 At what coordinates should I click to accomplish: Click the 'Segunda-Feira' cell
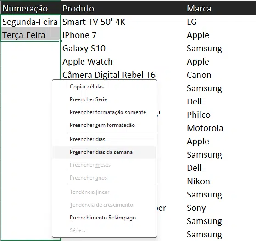pos(31,22)
